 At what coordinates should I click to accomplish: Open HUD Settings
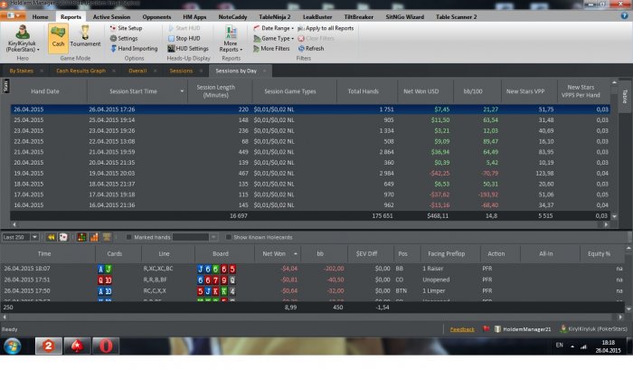pos(188,49)
